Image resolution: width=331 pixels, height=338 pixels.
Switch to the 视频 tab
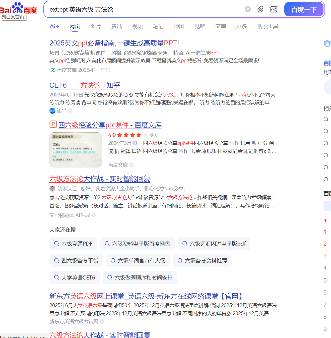click(137, 26)
